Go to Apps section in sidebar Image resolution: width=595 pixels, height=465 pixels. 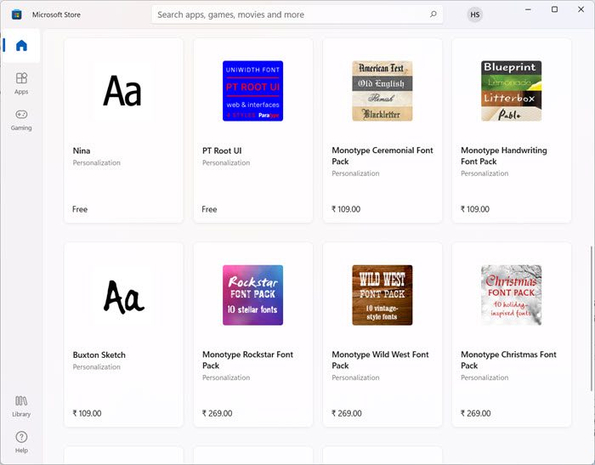21,83
